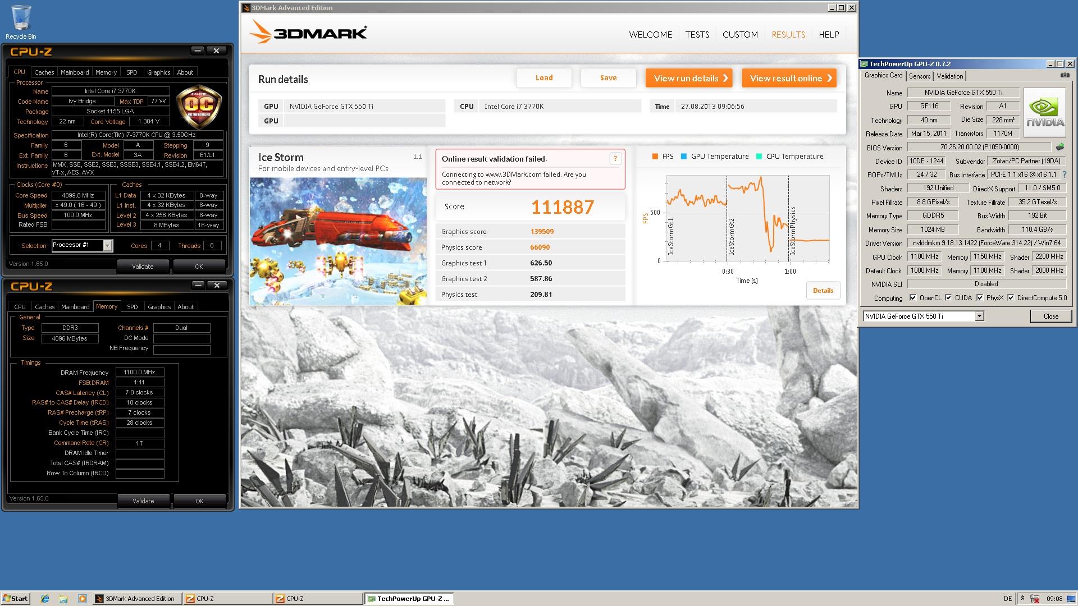1078x606 pixels.
Task: Toggle the DirectCompute 5.0 checkbox
Action: [x=1011, y=298]
